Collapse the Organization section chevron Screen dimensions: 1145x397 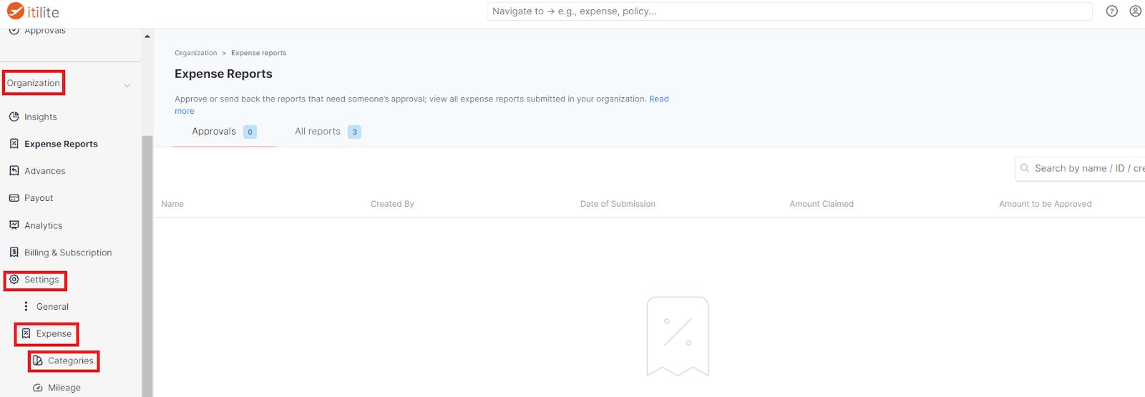pos(127,85)
